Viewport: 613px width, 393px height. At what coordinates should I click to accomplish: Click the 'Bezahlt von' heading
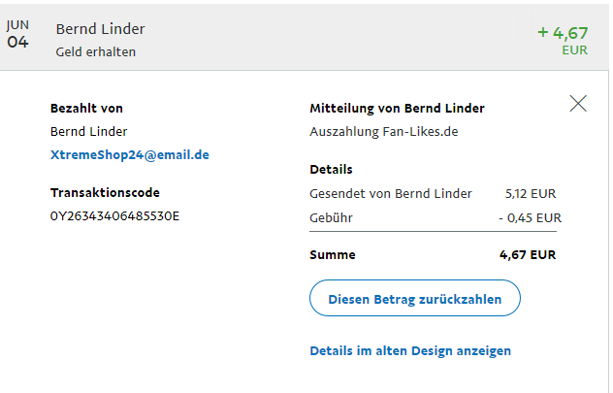(86, 108)
